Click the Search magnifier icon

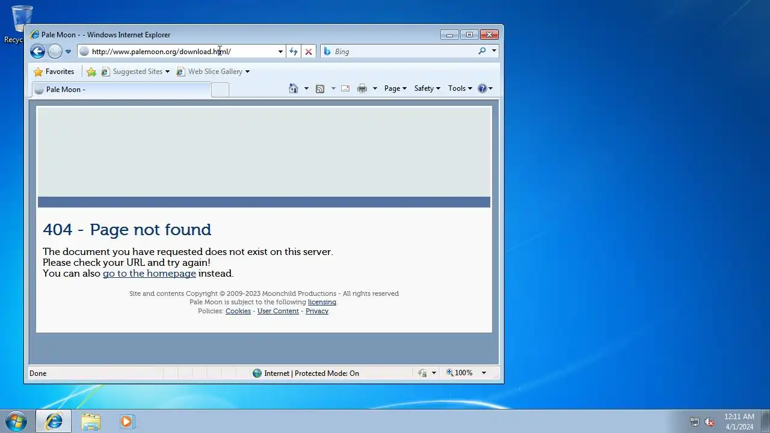point(482,51)
